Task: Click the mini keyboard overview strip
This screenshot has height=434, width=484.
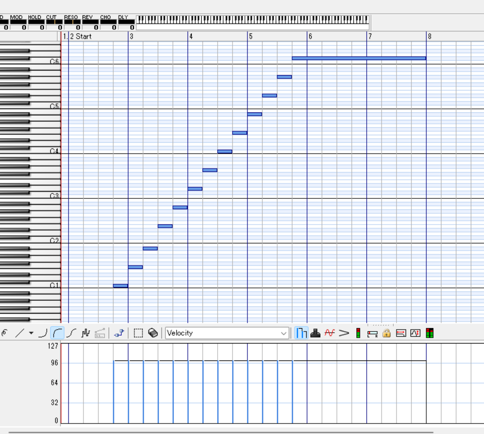Action: pyautogui.click(x=253, y=20)
